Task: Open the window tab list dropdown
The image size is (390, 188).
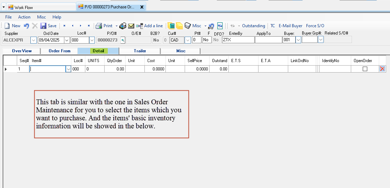Action: (3, 7)
